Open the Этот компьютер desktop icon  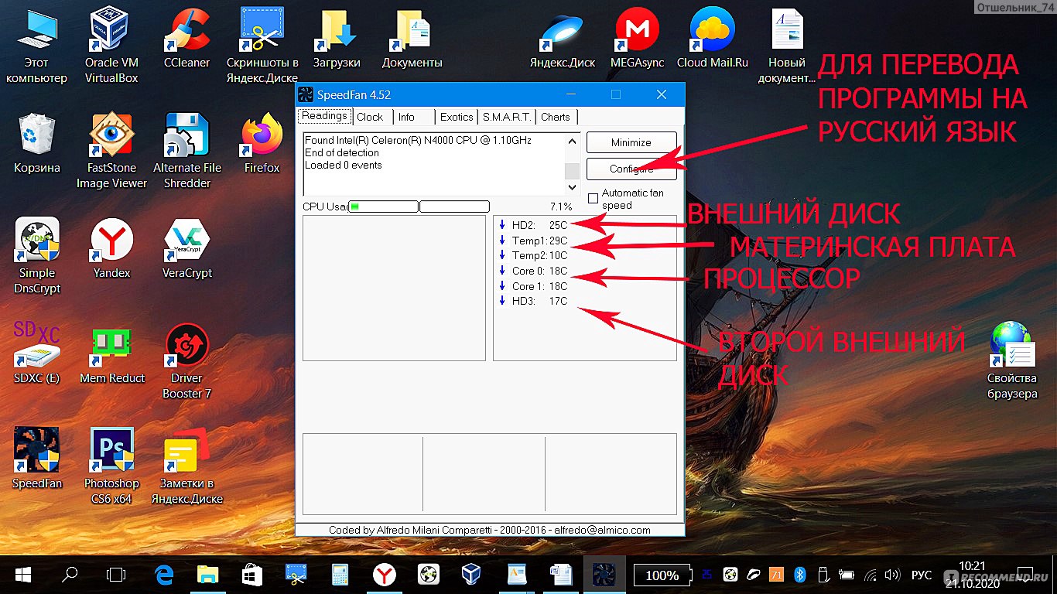36,46
